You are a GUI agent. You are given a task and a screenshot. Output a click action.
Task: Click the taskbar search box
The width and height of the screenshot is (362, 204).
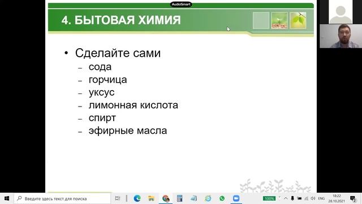pyautogui.click(x=62, y=198)
